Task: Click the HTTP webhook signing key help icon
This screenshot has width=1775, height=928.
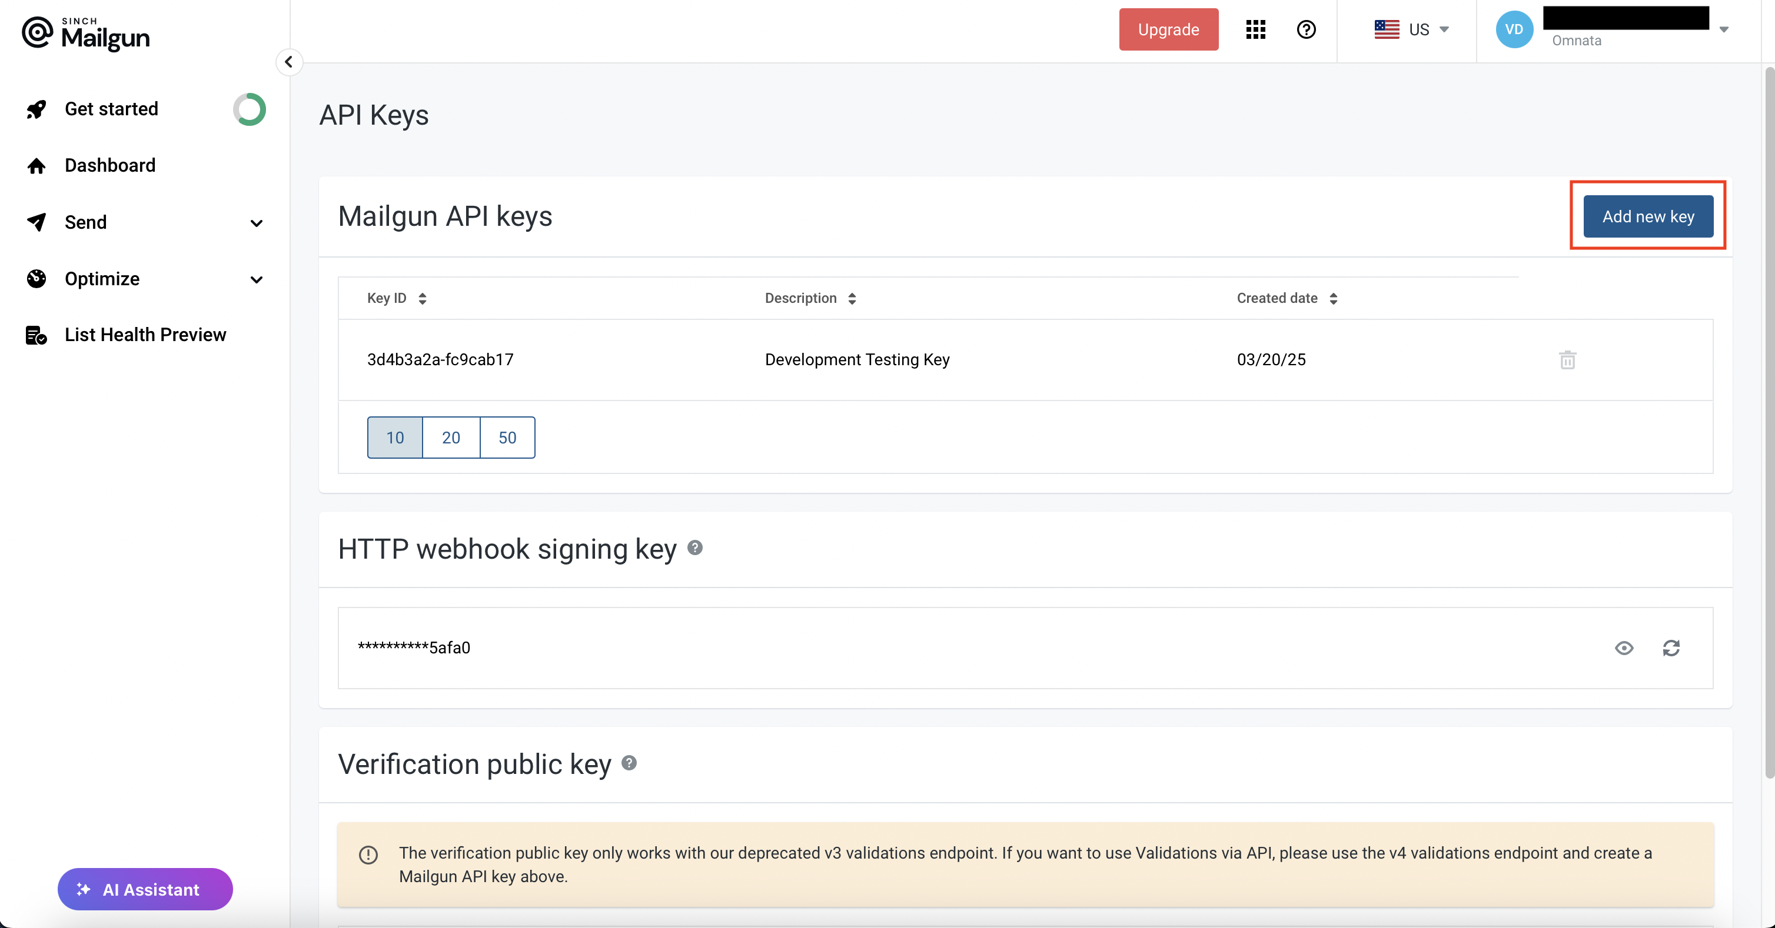Action: pyautogui.click(x=694, y=548)
